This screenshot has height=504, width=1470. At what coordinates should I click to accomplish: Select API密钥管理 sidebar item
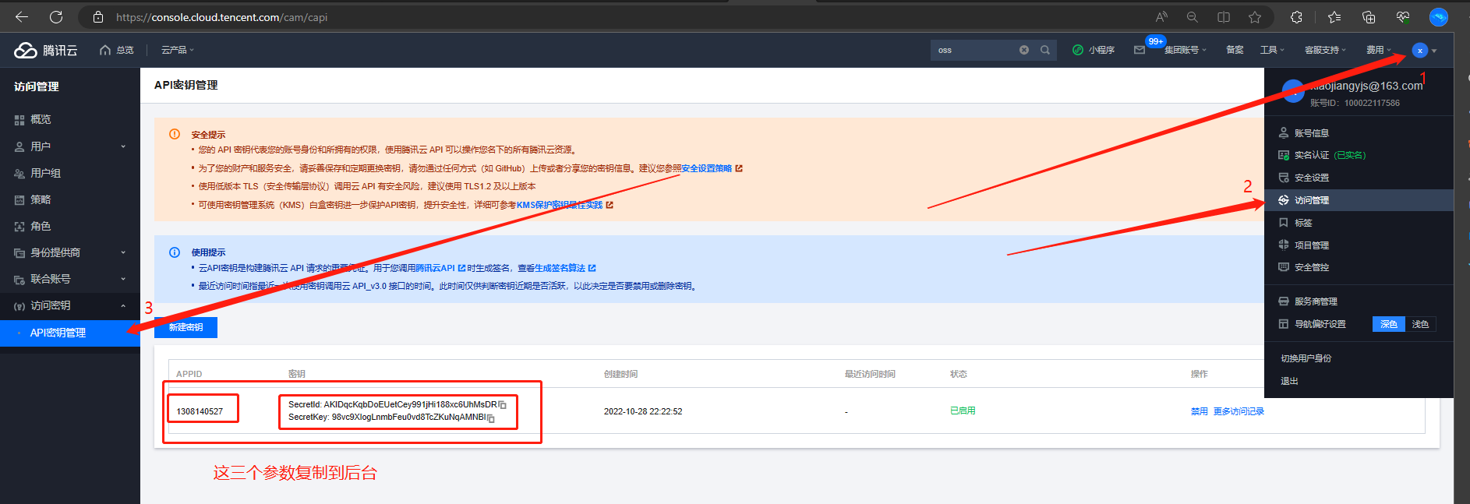point(70,333)
